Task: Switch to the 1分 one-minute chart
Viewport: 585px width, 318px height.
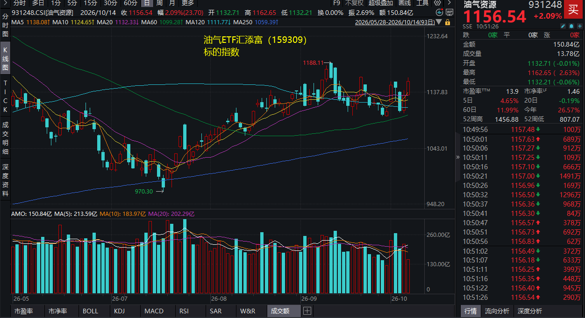Action: point(56,3)
